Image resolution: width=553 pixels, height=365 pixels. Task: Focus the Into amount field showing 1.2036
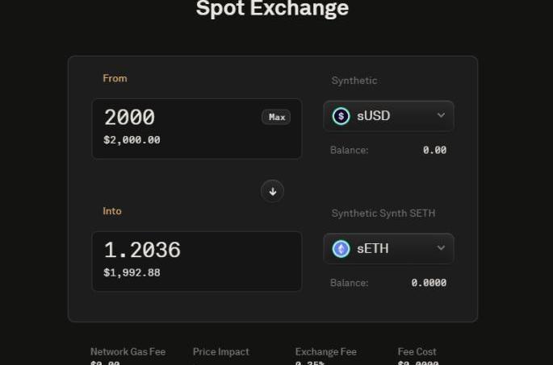click(x=178, y=251)
